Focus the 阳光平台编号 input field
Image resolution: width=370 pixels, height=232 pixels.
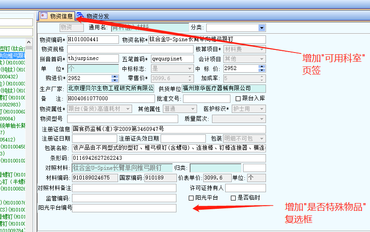pos(124,208)
